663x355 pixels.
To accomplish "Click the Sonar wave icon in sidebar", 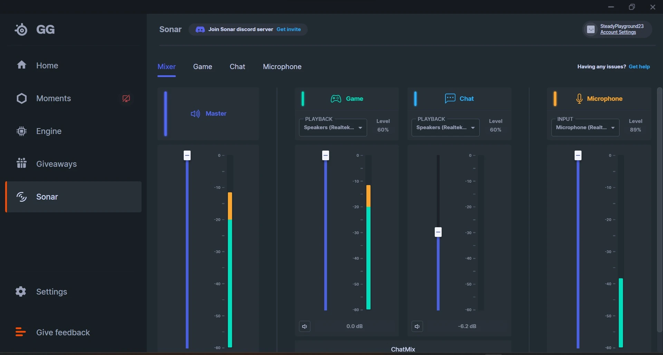I will point(22,197).
